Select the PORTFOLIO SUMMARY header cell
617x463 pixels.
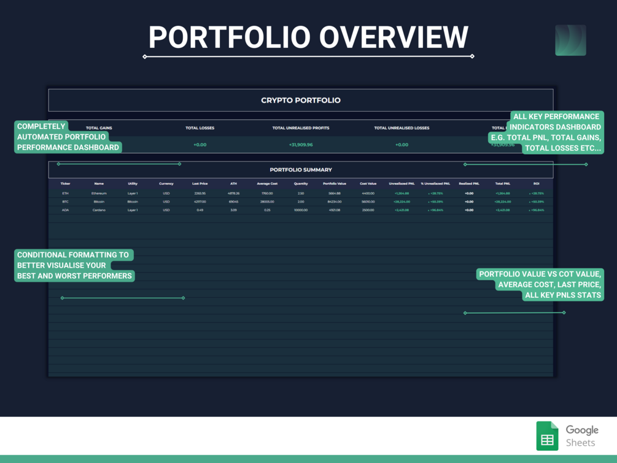tap(301, 169)
